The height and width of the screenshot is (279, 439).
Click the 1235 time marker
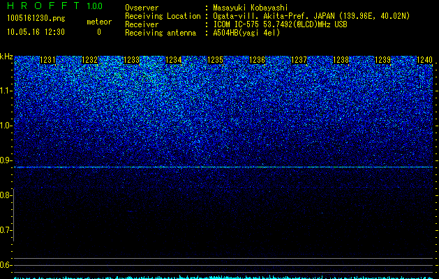point(215,60)
